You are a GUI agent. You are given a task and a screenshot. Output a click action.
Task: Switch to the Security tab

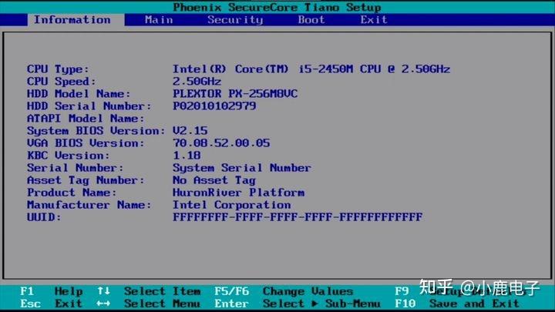pos(235,20)
